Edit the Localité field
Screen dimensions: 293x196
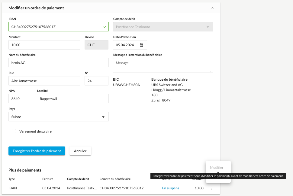pos(73,99)
